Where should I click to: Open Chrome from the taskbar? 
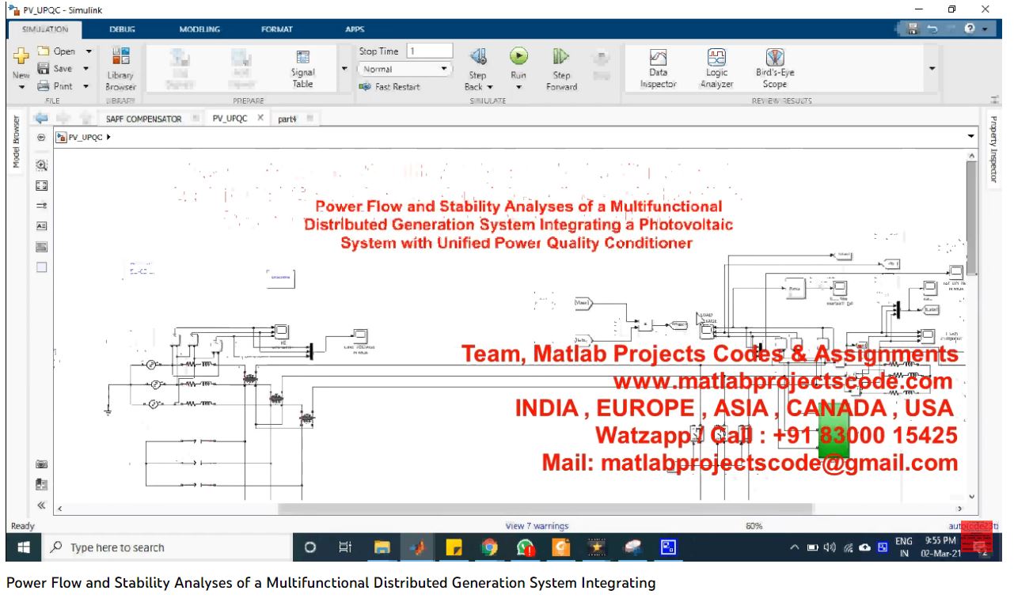pos(490,547)
